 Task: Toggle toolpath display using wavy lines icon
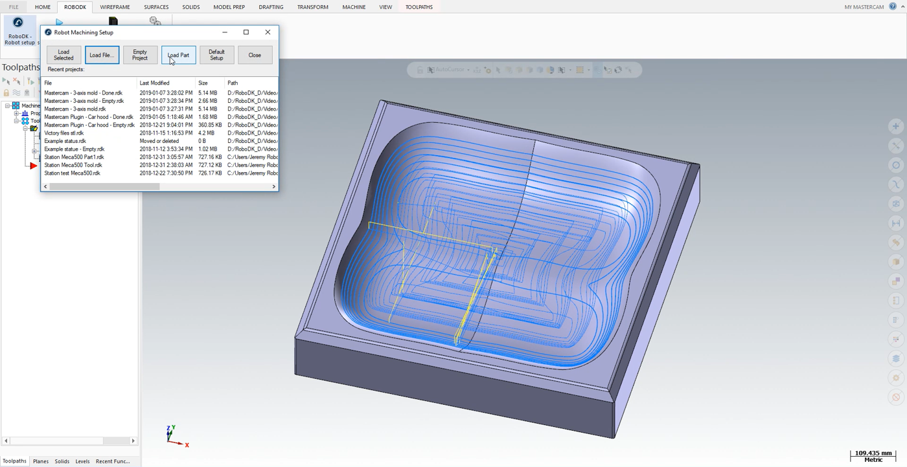pyautogui.click(x=17, y=91)
